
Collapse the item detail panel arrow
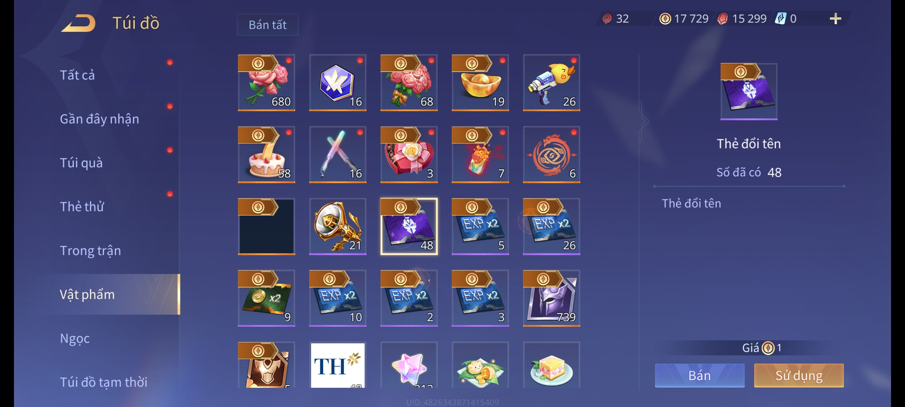[x=644, y=121]
